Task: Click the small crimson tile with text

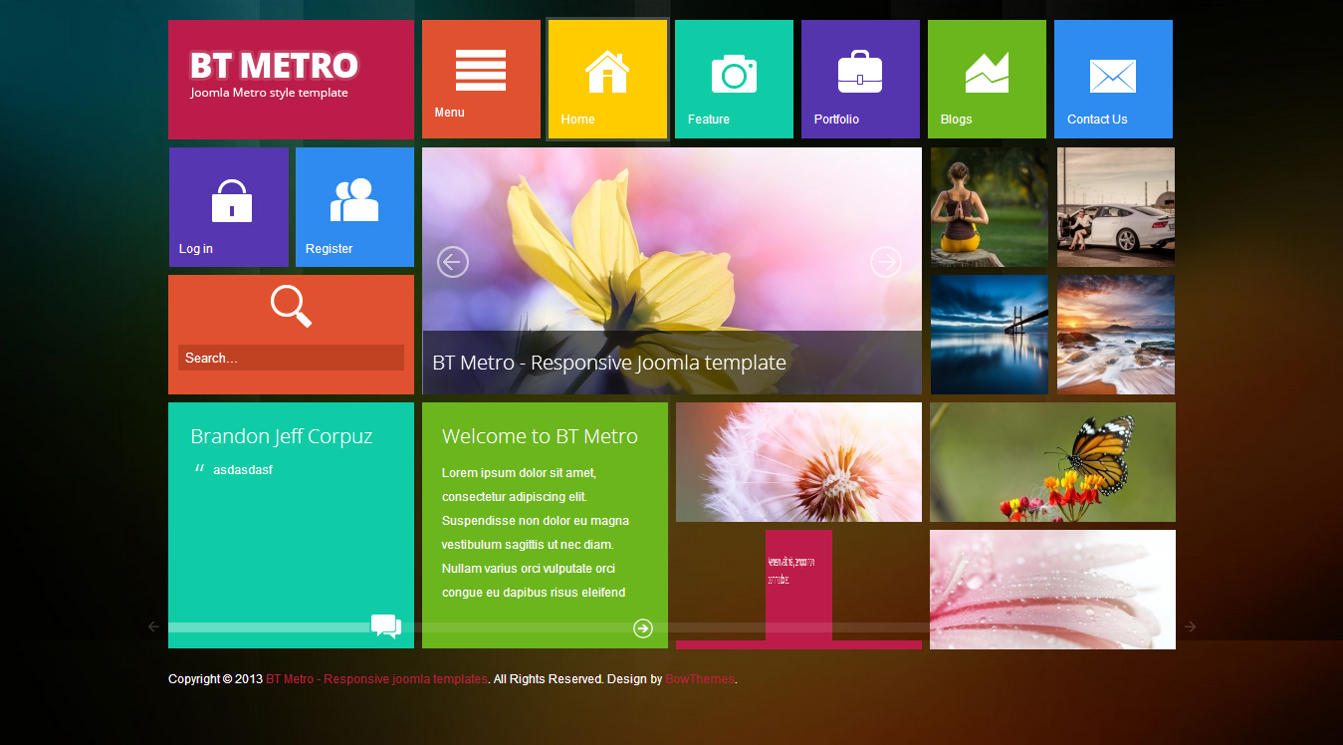Action: pos(798,585)
